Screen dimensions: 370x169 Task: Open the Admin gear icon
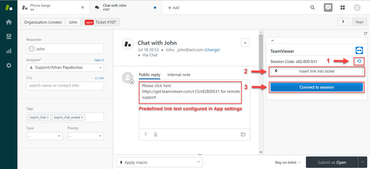9,65
